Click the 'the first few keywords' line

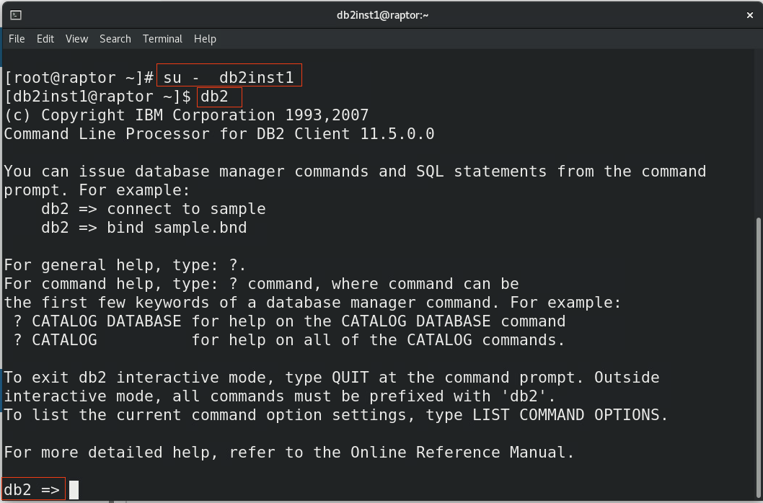(313, 303)
